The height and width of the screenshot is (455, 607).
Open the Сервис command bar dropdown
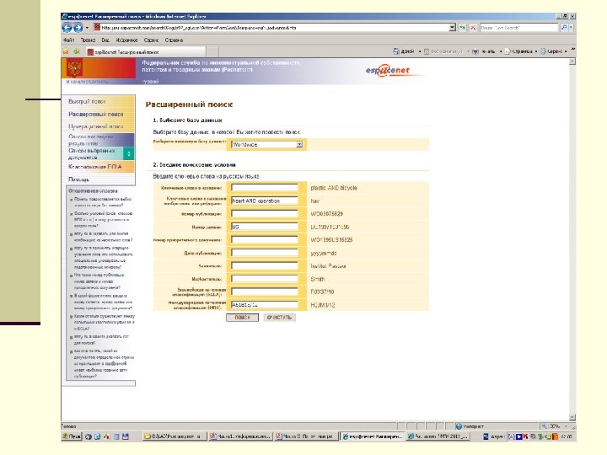coord(554,51)
